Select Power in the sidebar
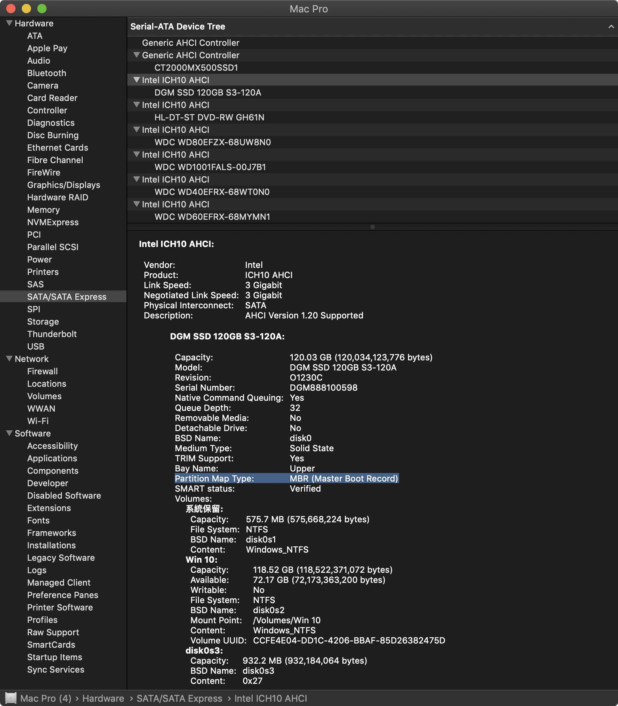The image size is (618, 706). (x=63, y=259)
